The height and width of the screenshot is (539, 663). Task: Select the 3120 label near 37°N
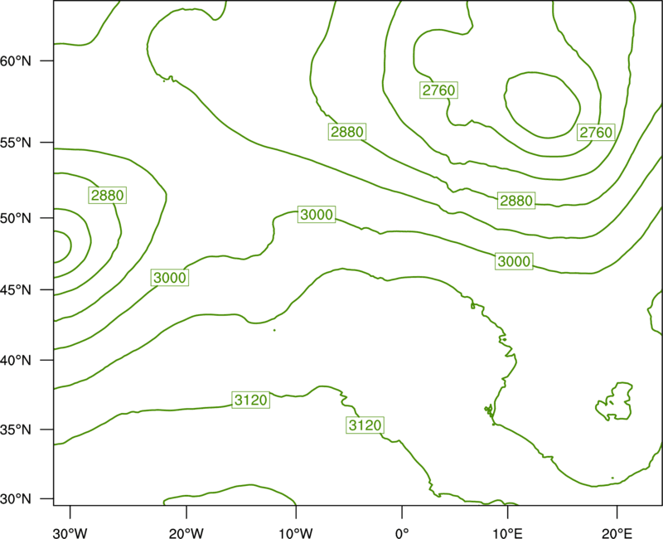(251, 400)
